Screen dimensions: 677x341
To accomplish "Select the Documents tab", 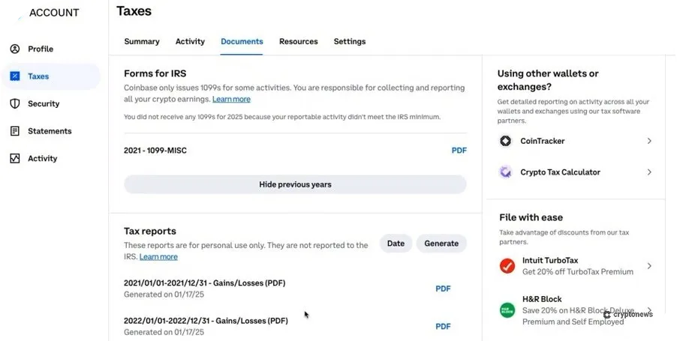I will [x=242, y=41].
